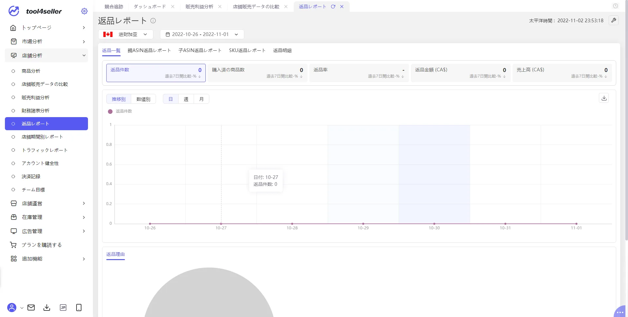This screenshot has height=317, width=628.
Task: Select the 返品率 metric card
Action: (x=359, y=73)
